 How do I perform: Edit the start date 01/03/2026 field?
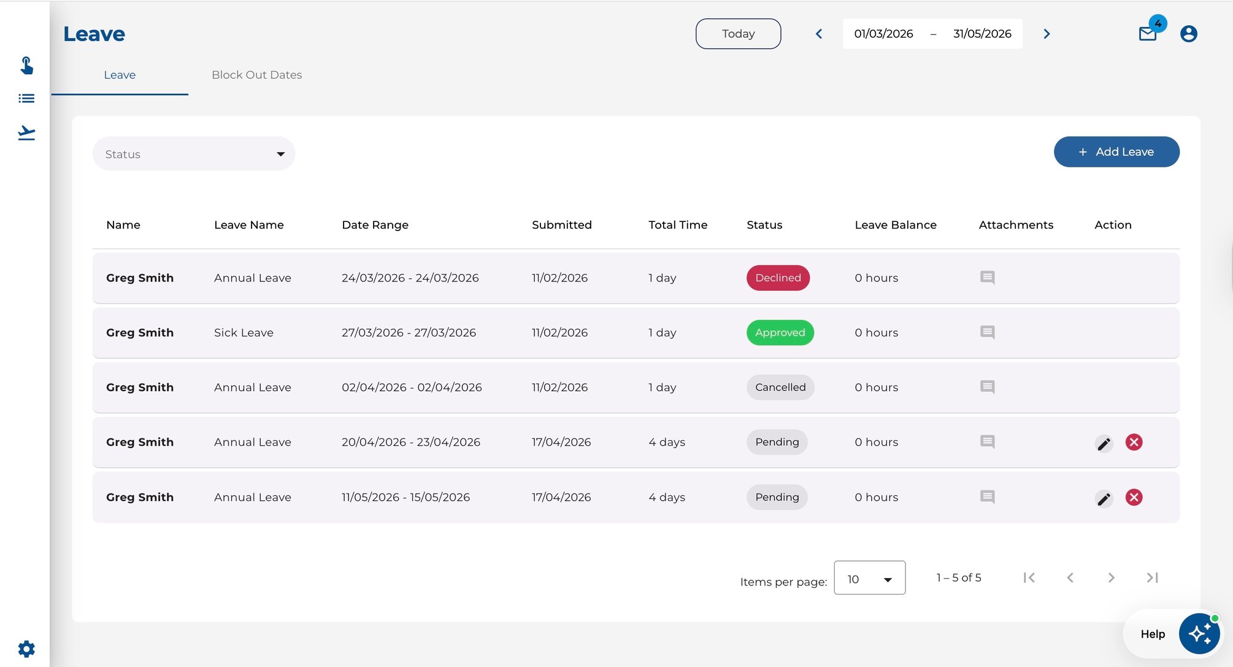883,34
